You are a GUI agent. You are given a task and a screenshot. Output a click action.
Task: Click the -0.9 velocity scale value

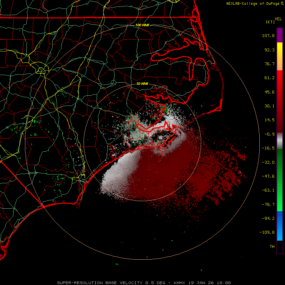(x=269, y=134)
